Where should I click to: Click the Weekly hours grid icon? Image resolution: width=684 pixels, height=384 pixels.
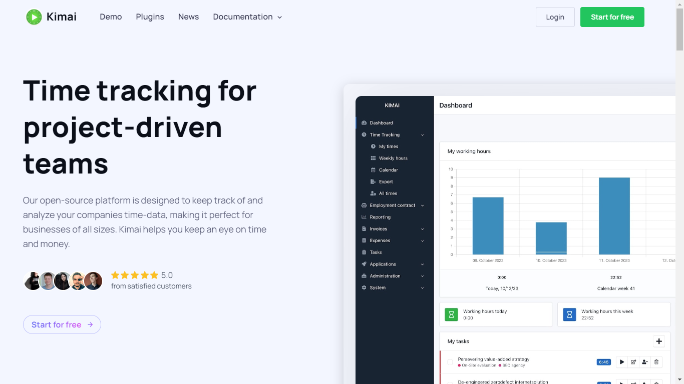[x=373, y=158]
